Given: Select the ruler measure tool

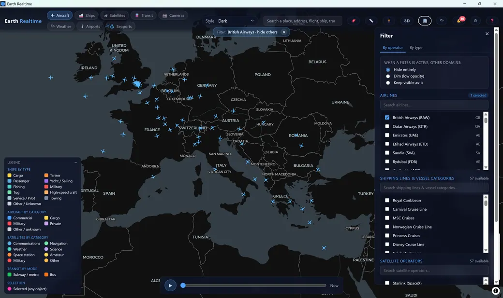Looking at the screenshot, I should [x=371, y=21].
